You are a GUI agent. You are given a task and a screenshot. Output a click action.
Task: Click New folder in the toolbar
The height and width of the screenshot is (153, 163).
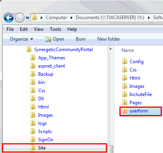pyautogui.click(x=109, y=39)
